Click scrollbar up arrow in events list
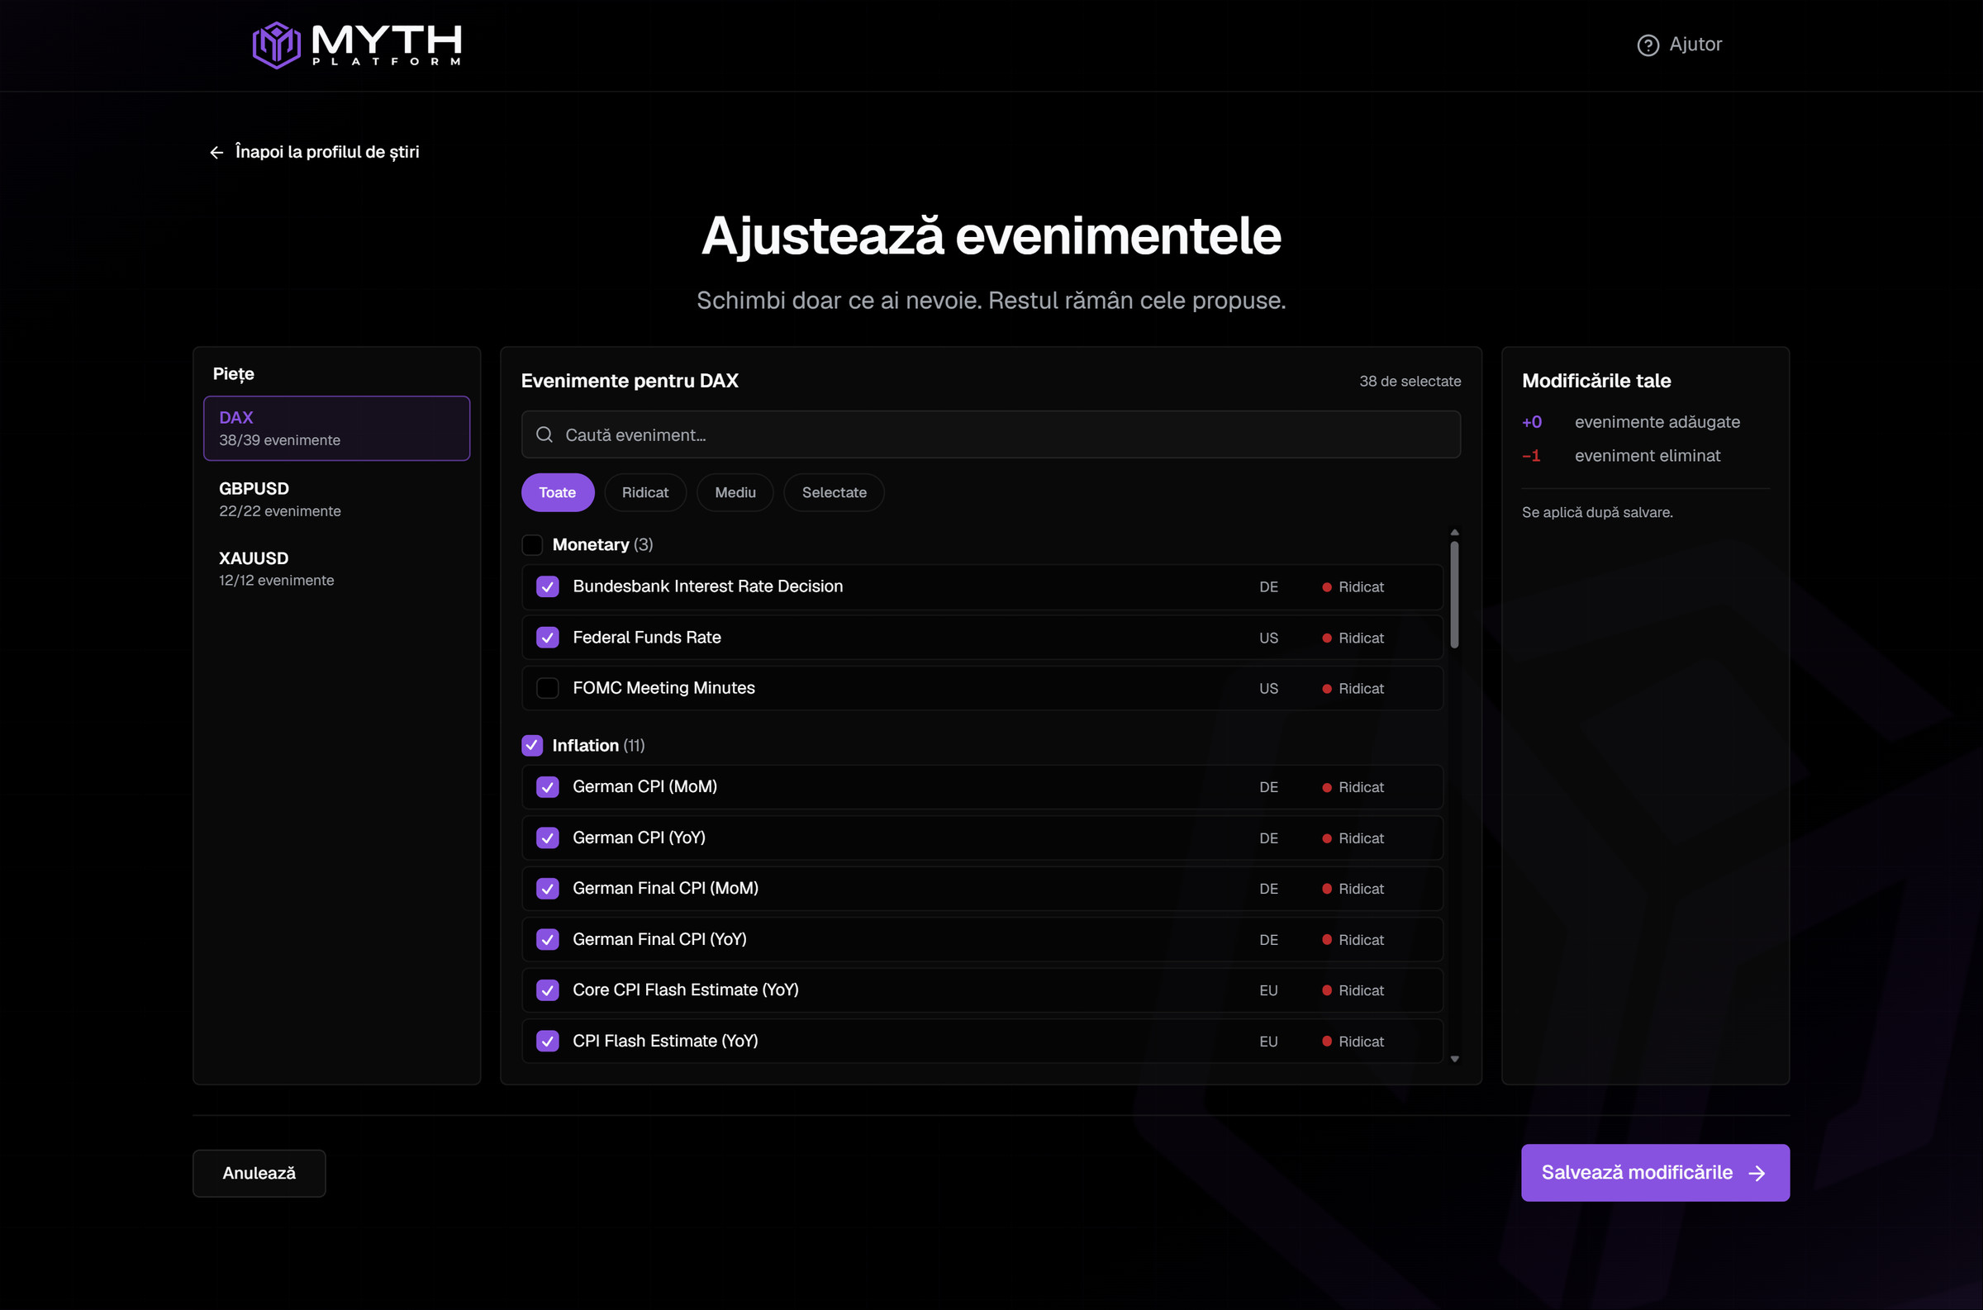This screenshot has height=1310, width=1983. pyautogui.click(x=1454, y=532)
